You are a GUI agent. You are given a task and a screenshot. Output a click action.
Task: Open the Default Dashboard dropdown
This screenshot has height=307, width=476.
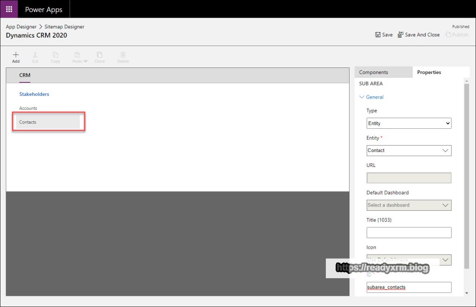409,205
